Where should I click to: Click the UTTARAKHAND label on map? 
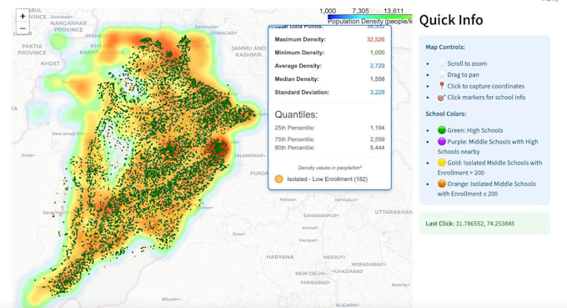(394, 212)
